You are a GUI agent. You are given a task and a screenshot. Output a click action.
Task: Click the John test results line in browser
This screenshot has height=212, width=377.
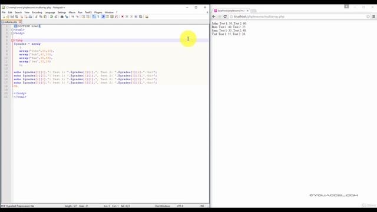pos(229,24)
